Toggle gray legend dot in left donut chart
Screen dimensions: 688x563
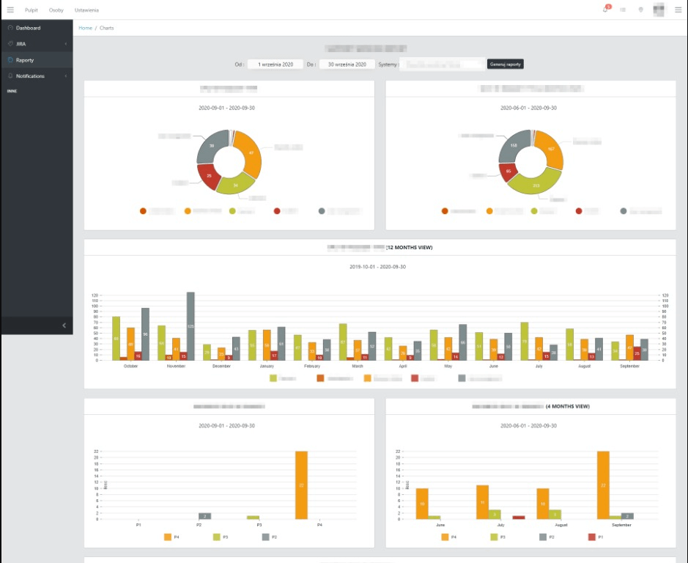[x=322, y=211]
